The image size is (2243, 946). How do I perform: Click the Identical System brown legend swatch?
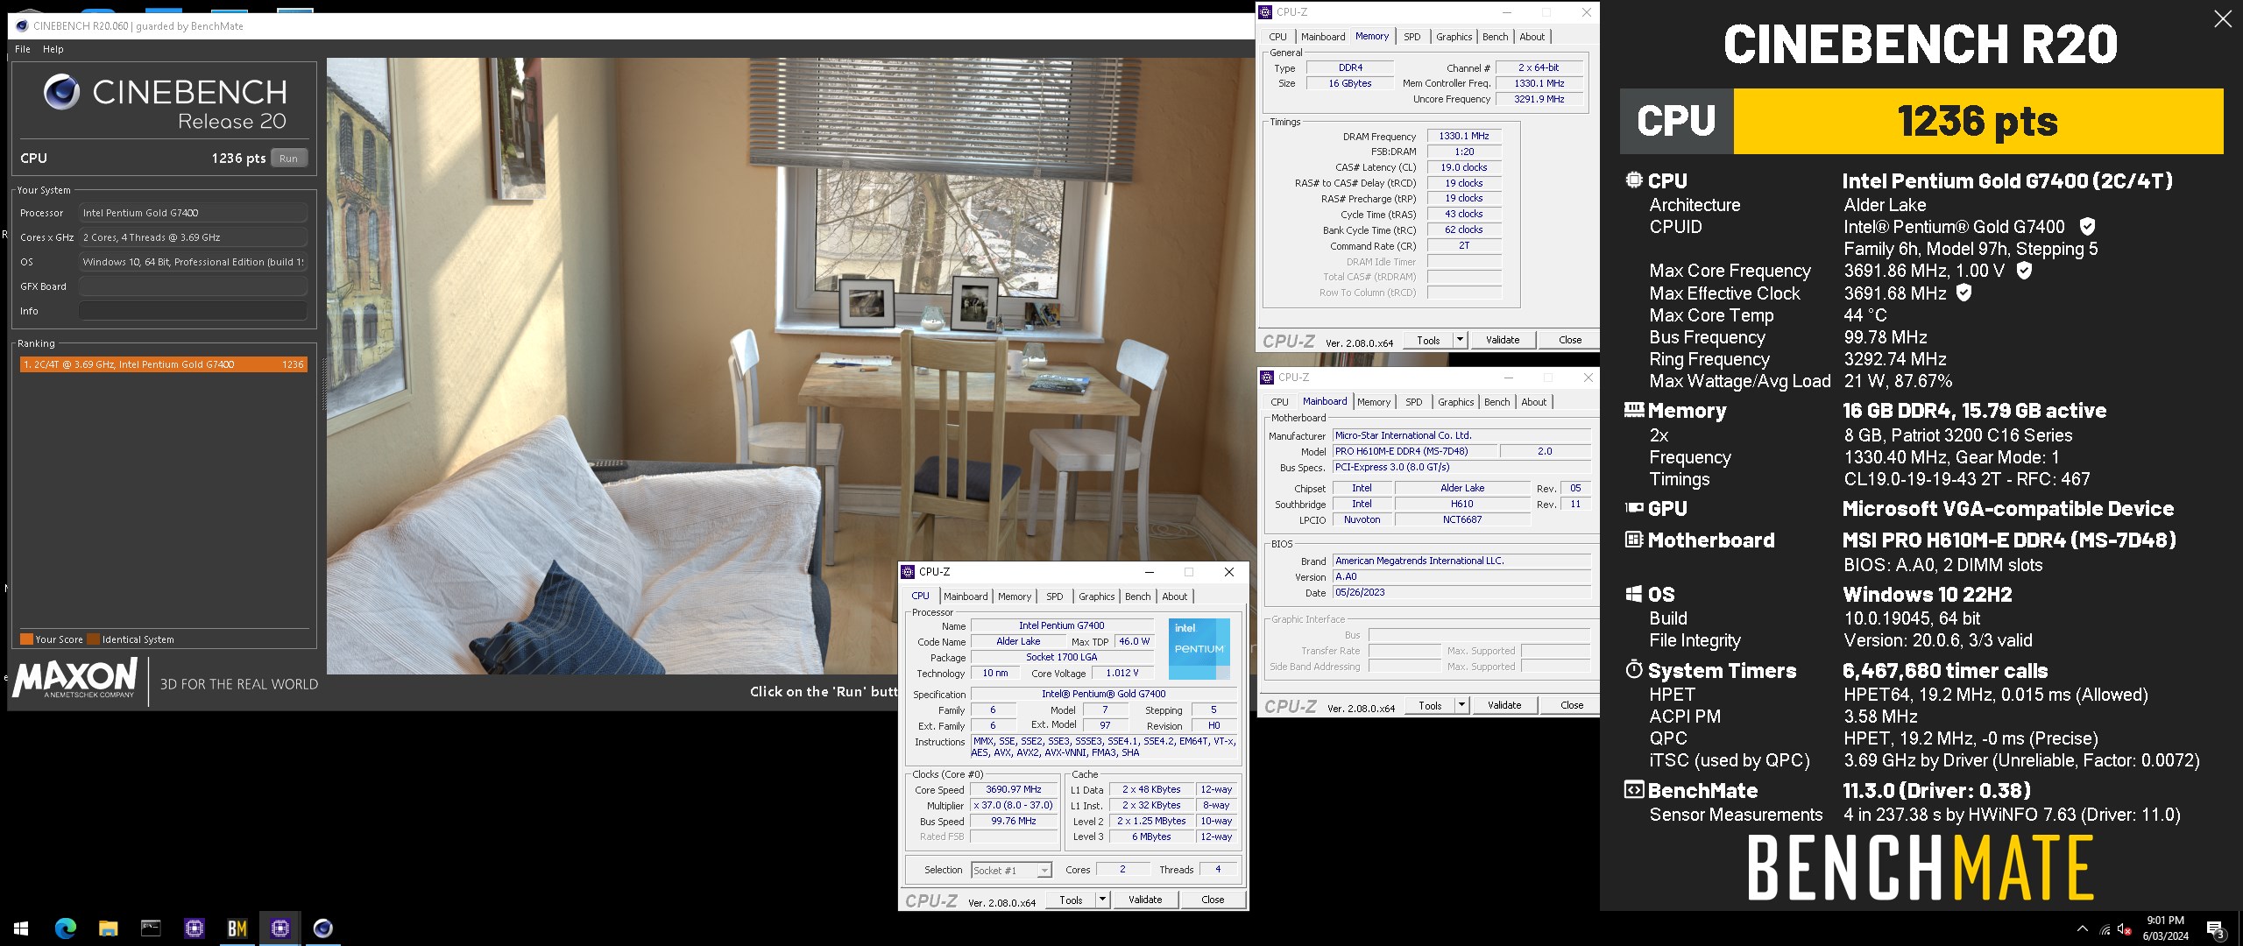[93, 639]
